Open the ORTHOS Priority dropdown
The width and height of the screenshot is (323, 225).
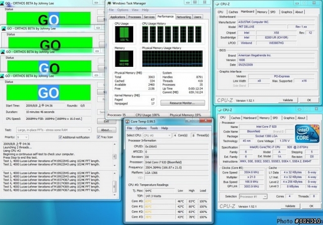point(22,137)
